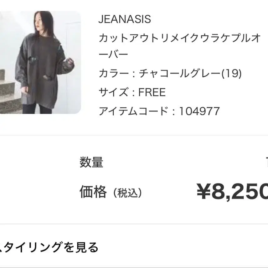The width and height of the screenshot is (268, 268).
Task: Open the product thumbnail photo
Action: click(40, 62)
